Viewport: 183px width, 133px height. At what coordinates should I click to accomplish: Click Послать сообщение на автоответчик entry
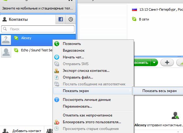[x=93, y=84]
